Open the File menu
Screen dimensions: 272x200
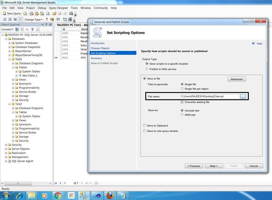(4, 8)
